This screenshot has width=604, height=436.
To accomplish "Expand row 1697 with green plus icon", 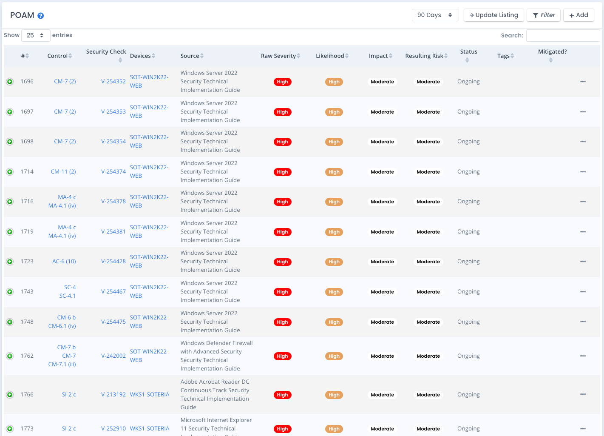I will [10, 112].
